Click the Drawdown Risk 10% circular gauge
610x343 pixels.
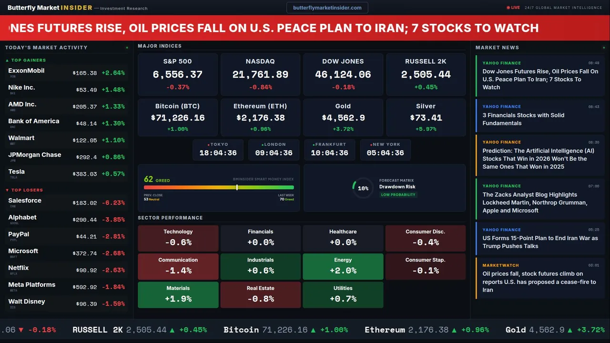(x=363, y=188)
